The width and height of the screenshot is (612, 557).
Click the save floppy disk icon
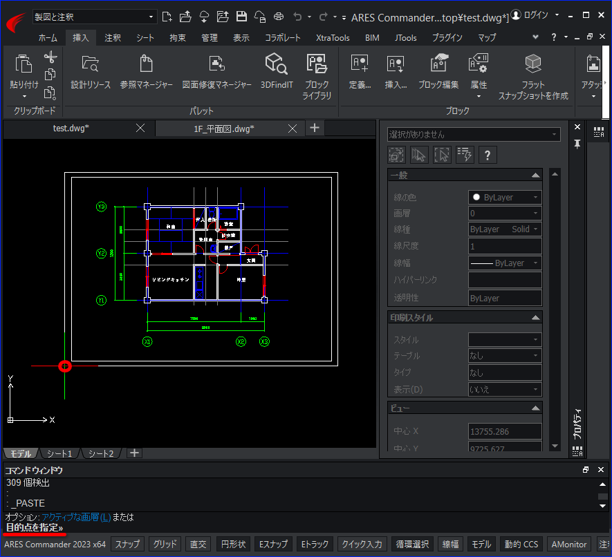point(241,17)
